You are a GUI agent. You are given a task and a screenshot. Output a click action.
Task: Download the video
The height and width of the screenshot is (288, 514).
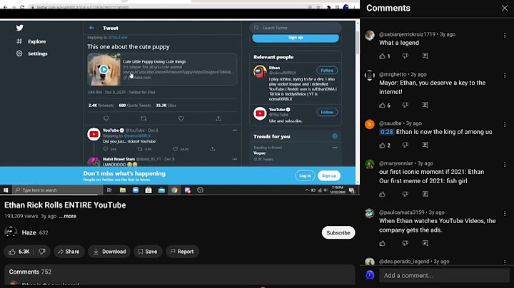tap(109, 252)
